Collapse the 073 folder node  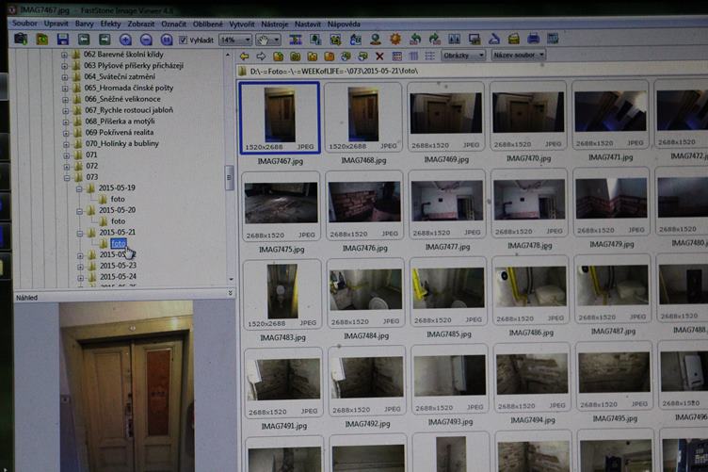(x=67, y=177)
